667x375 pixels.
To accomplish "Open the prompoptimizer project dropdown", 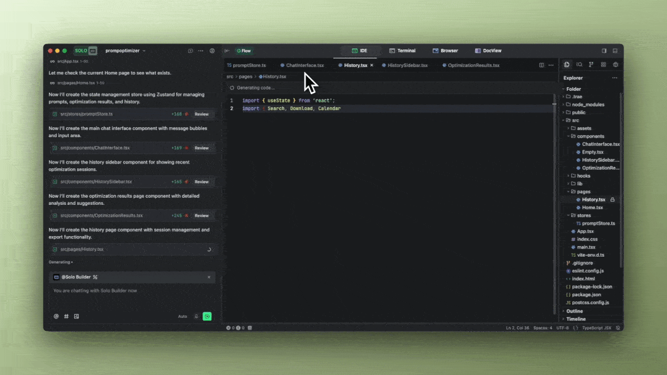I will 125,51.
